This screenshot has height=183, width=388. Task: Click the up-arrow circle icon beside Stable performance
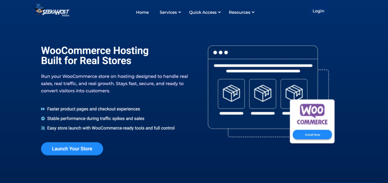tap(43, 119)
